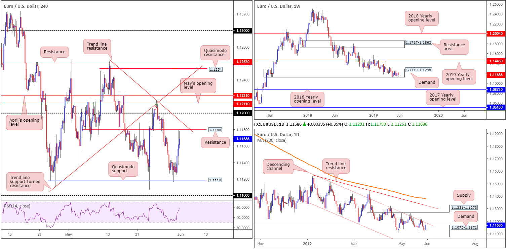This screenshot has height=249, width=507.
Task: Click the 1.1119-1.1295 range tag
Action: 418,70
